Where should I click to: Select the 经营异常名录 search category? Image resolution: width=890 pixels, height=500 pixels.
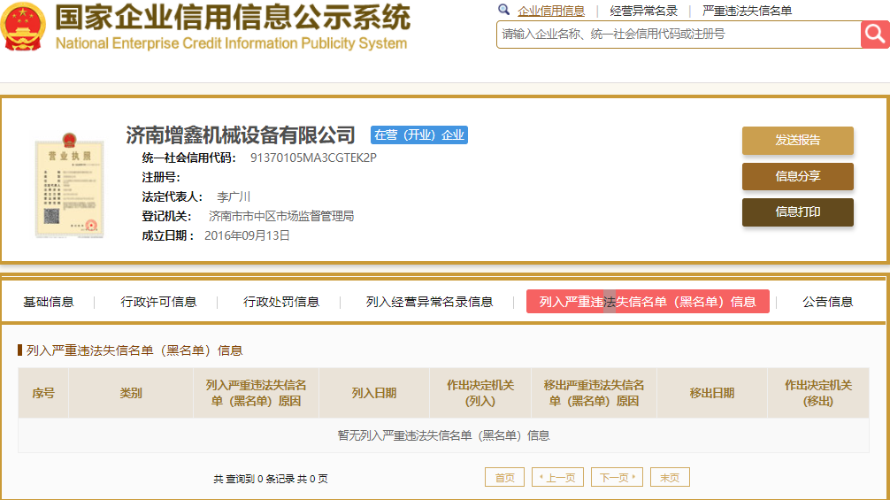tap(643, 12)
